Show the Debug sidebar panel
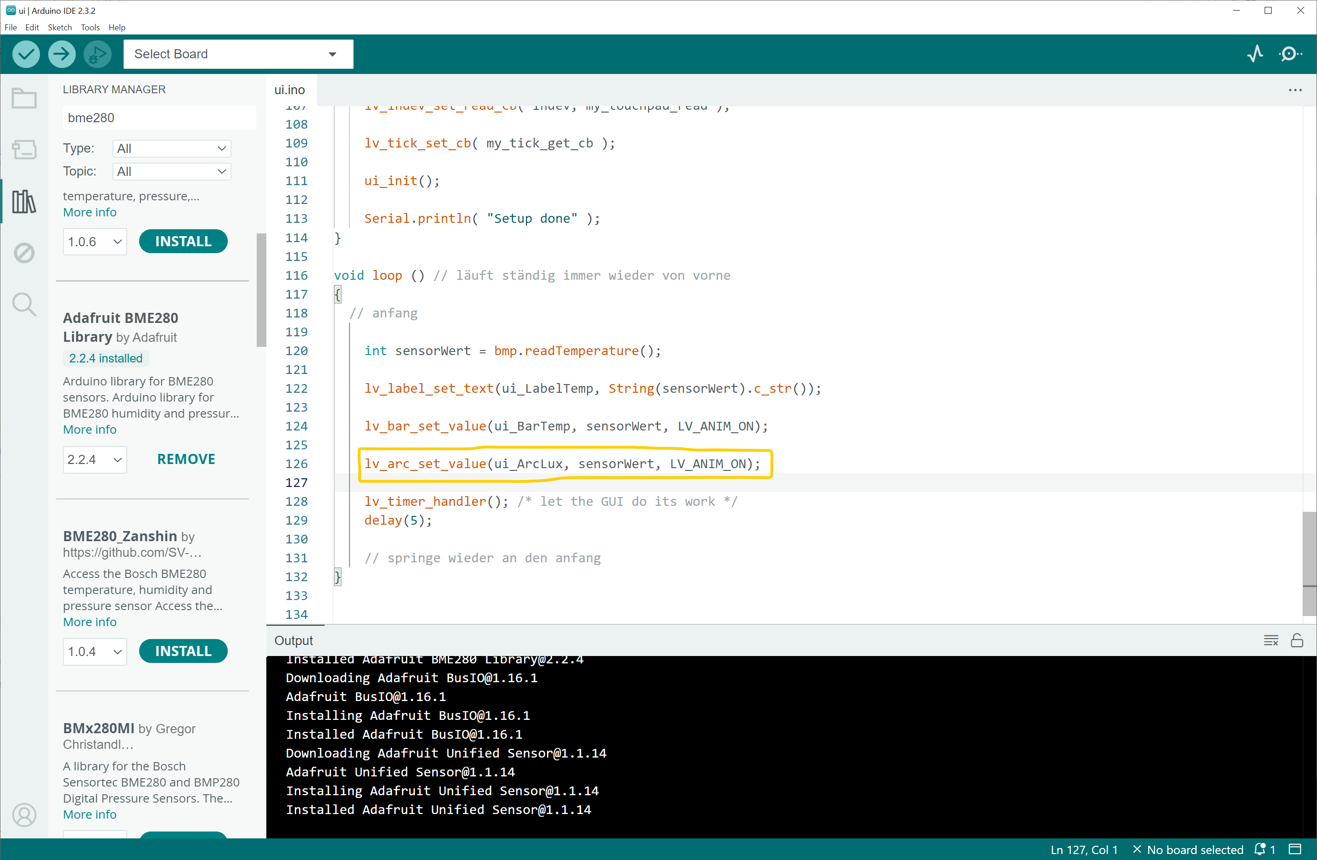The height and width of the screenshot is (860, 1317). pyautogui.click(x=24, y=253)
